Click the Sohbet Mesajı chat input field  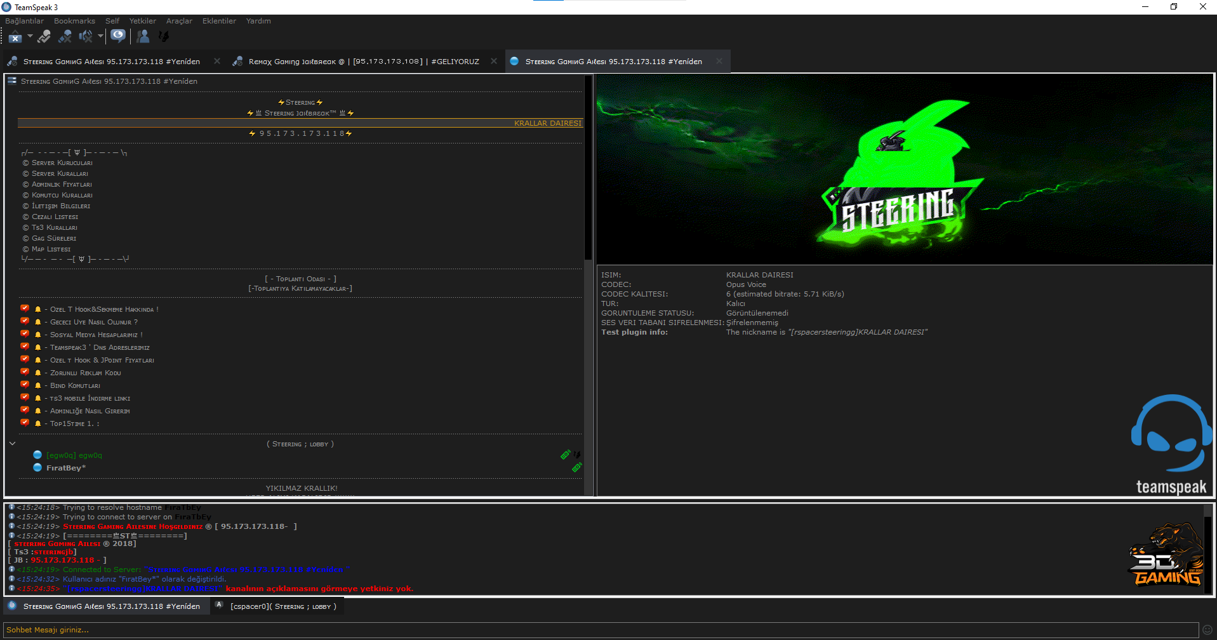[601, 630]
